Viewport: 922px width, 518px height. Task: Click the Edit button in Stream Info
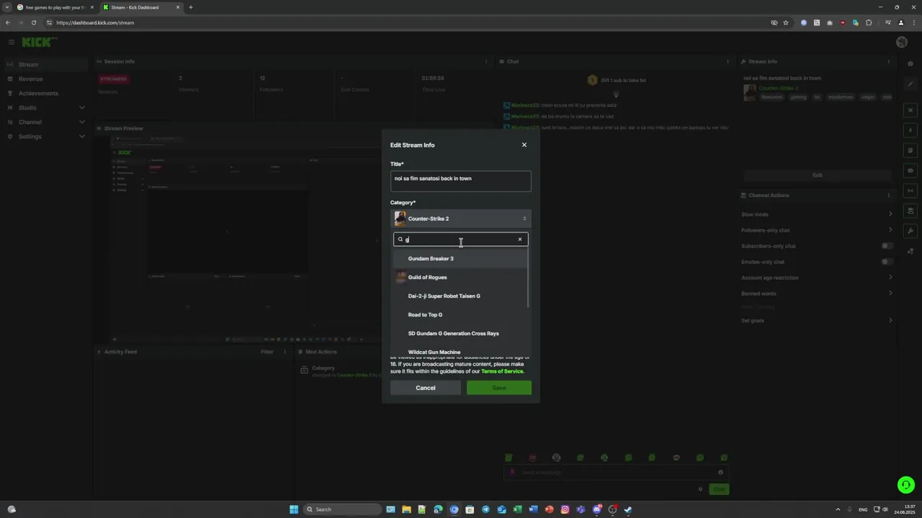point(818,176)
